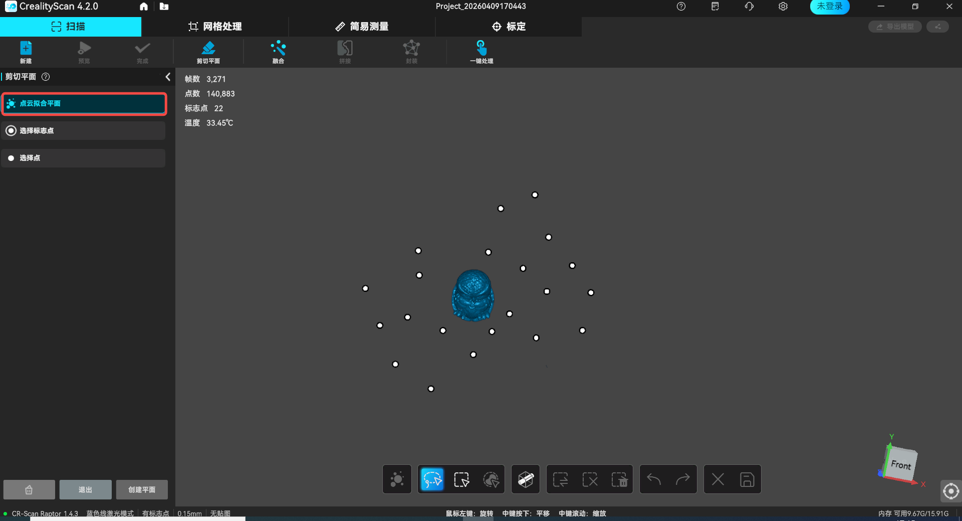The image size is (962, 521).
Task: Switch to the 网格处理 tab
Action: tap(215, 27)
